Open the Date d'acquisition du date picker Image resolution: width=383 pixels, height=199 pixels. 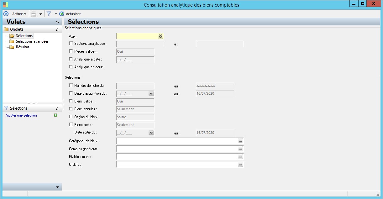click(x=151, y=94)
